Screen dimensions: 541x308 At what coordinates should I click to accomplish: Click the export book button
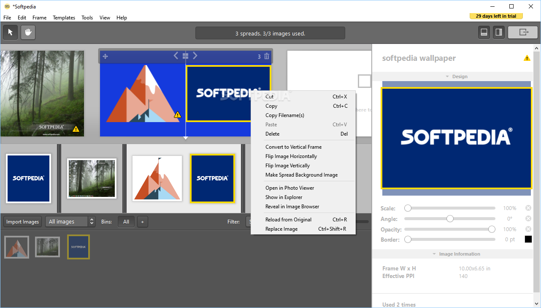click(x=523, y=33)
